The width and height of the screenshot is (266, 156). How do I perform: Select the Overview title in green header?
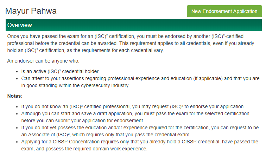pos(20,25)
